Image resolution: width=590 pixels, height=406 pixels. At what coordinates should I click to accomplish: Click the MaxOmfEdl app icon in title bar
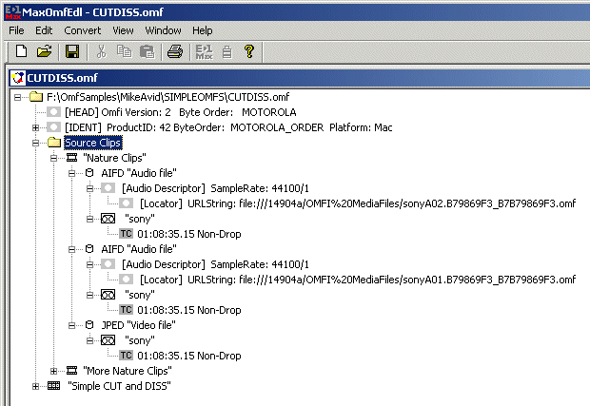pos(12,12)
